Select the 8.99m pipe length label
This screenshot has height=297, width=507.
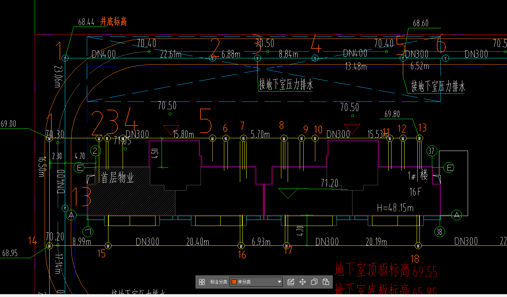tap(82, 242)
